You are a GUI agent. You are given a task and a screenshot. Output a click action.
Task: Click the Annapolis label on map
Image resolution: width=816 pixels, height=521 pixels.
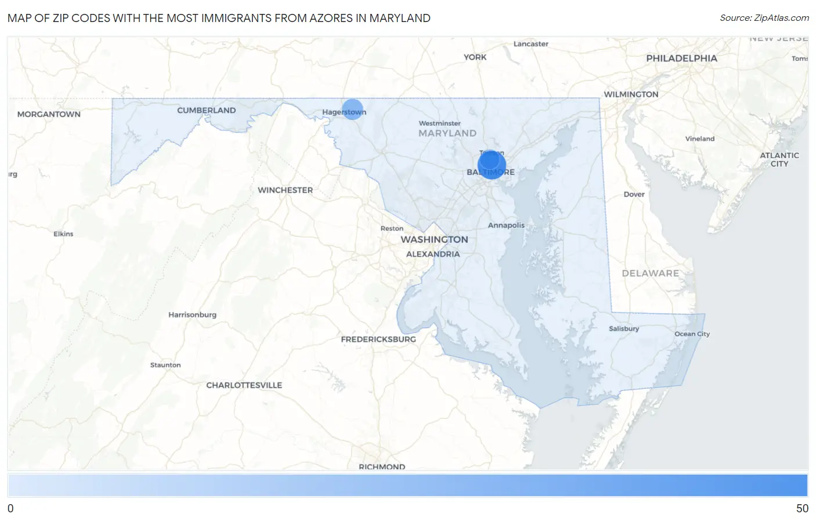(x=506, y=225)
